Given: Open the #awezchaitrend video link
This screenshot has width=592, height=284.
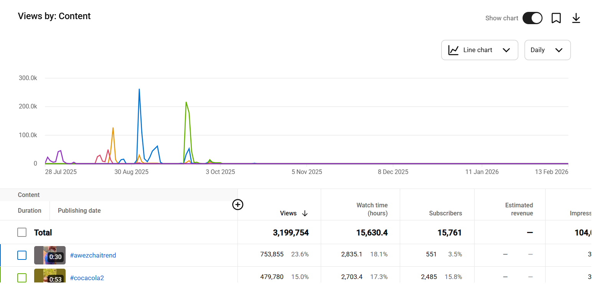Looking at the screenshot, I should click(93, 255).
